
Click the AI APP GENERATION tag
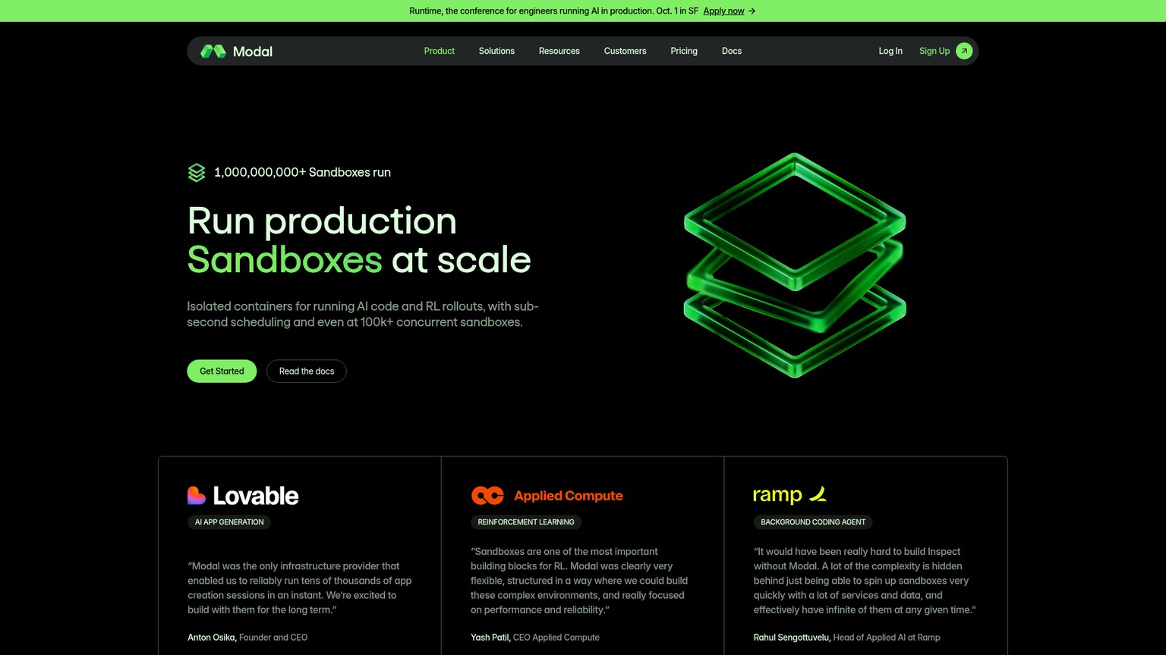point(229,522)
